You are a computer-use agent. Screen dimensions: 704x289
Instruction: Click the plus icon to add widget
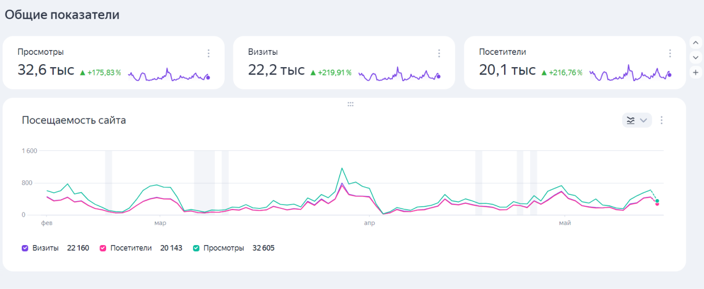696,73
